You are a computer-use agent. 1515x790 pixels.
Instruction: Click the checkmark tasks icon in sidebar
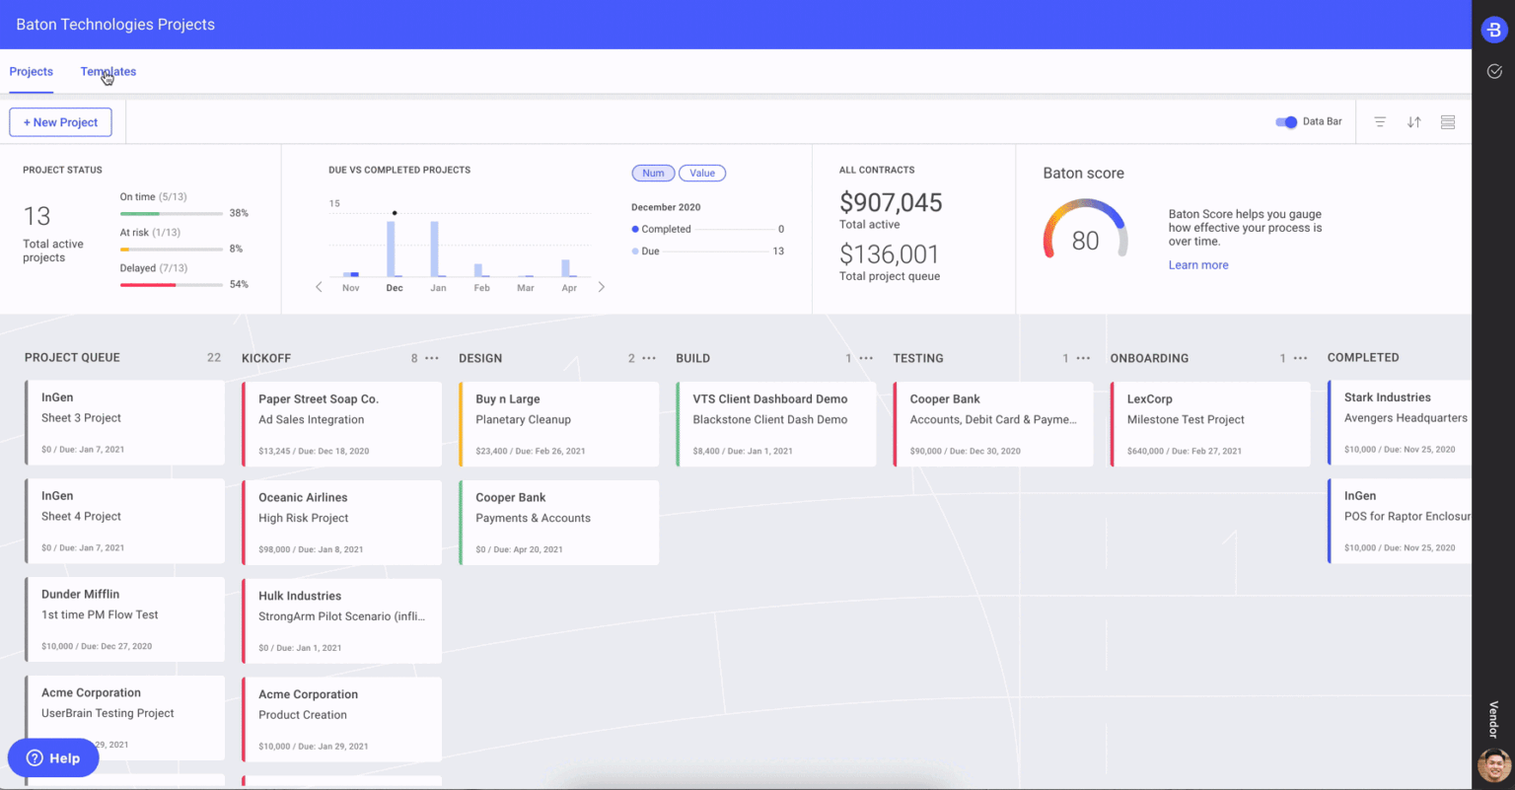pyautogui.click(x=1494, y=71)
